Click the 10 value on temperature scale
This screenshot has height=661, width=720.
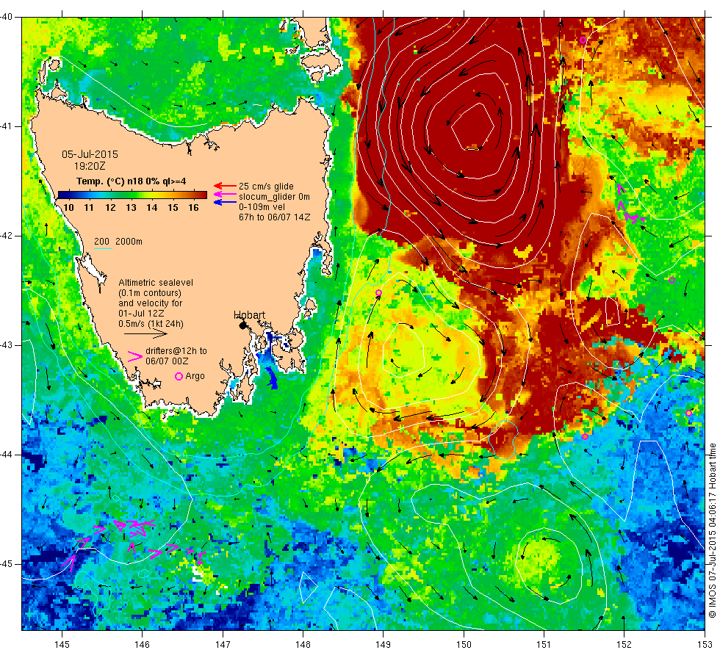tap(68, 207)
